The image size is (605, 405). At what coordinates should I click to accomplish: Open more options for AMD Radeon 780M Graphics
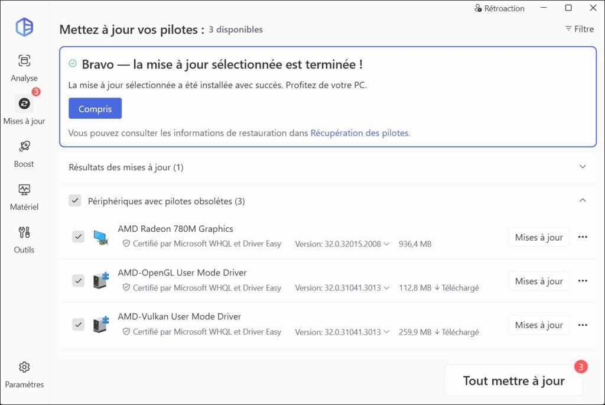pos(583,237)
